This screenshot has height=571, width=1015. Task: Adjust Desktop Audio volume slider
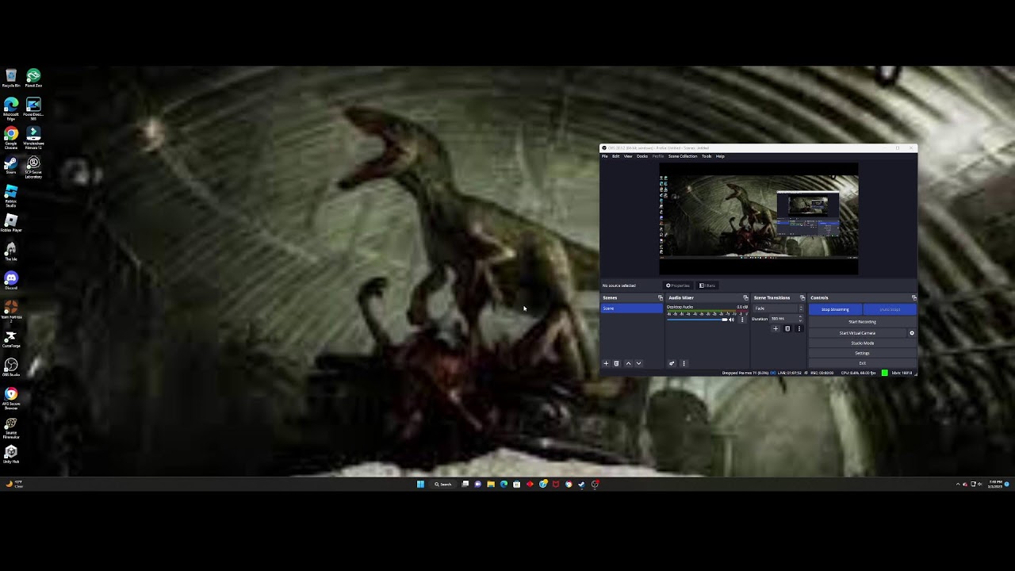point(697,320)
